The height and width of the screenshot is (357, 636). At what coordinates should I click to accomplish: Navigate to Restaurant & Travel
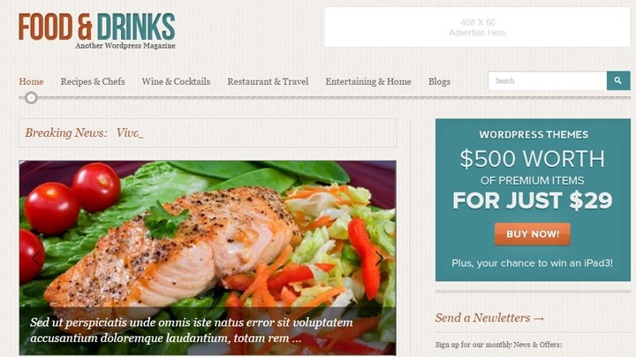[268, 81]
